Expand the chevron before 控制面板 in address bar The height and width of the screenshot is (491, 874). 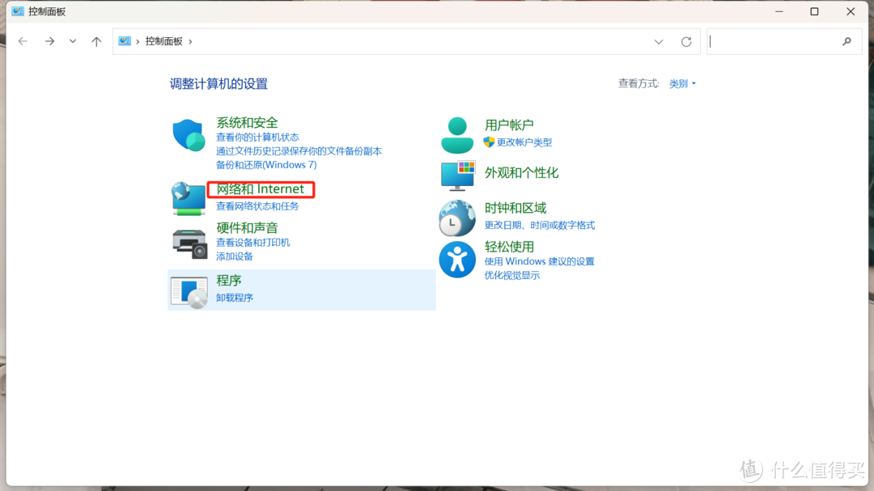click(x=138, y=41)
